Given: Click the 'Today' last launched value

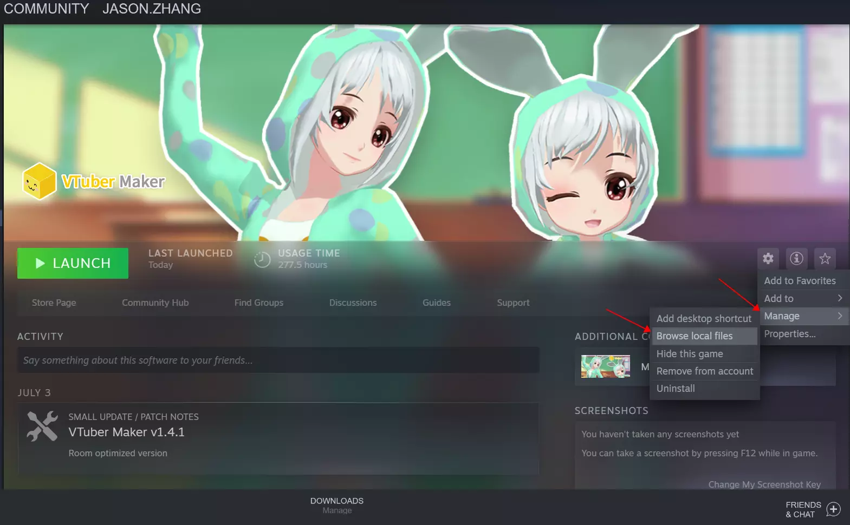Looking at the screenshot, I should [x=161, y=265].
